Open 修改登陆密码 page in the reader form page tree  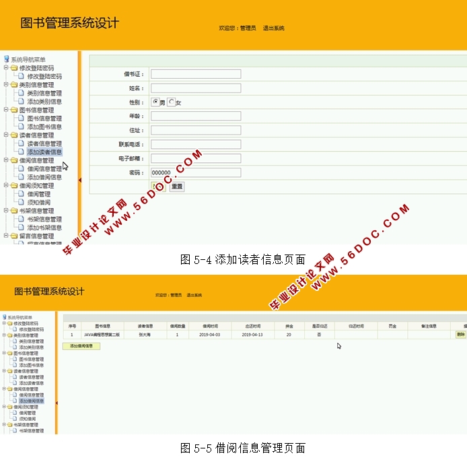tap(44, 77)
